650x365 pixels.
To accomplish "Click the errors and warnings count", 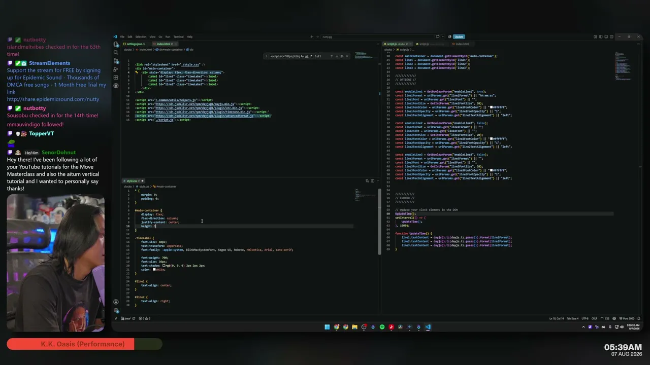I will coord(145,318).
